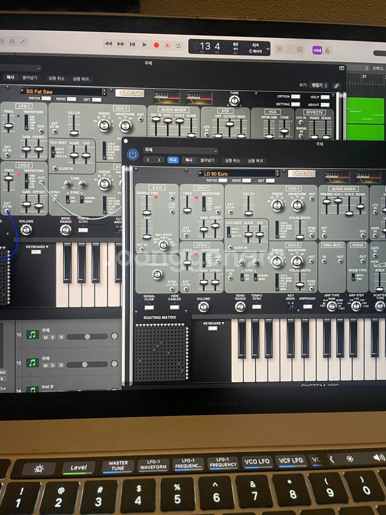Click the VCO-2 slider in the front AUDIO MIXER
This screenshot has width=386, height=515.
[x=349, y=213]
